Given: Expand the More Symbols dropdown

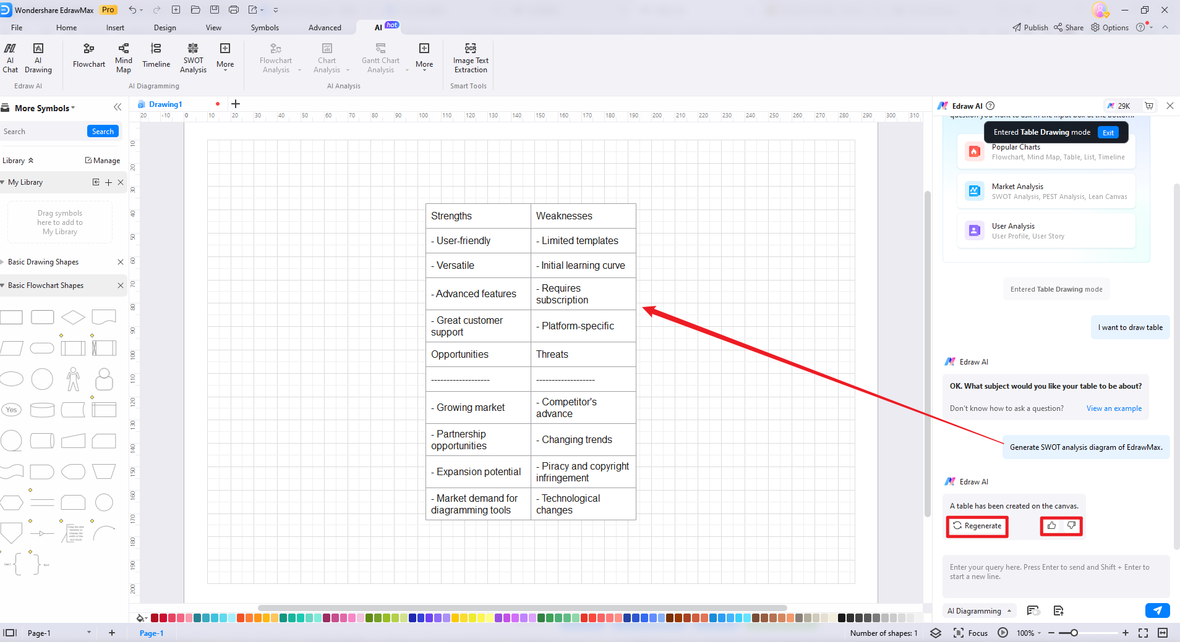Looking at the screenshot, I should coord(45,108).
